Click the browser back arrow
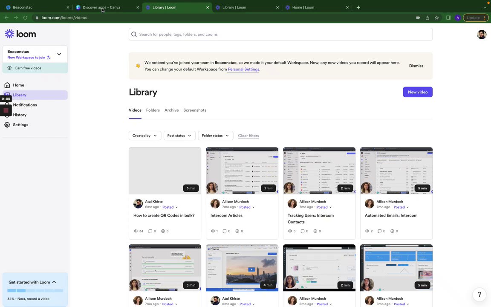 tap(6, 17)
